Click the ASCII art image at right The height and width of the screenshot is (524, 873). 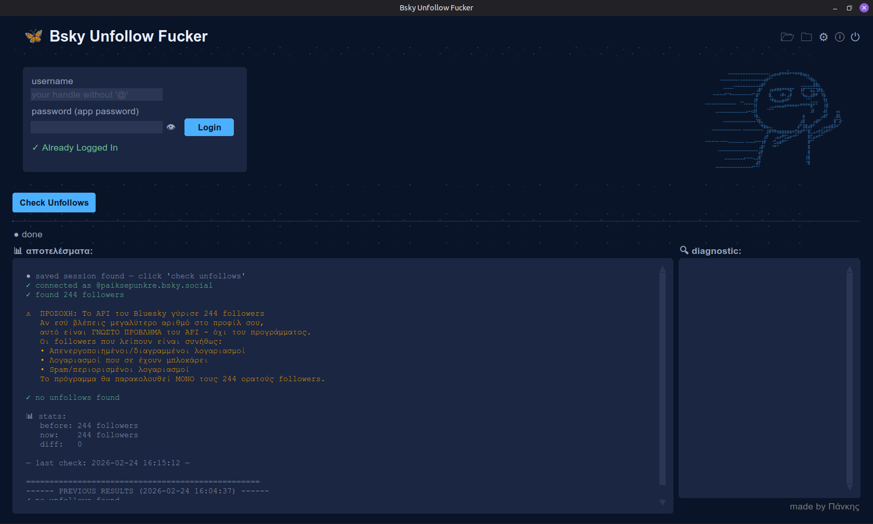coord(773,119)
